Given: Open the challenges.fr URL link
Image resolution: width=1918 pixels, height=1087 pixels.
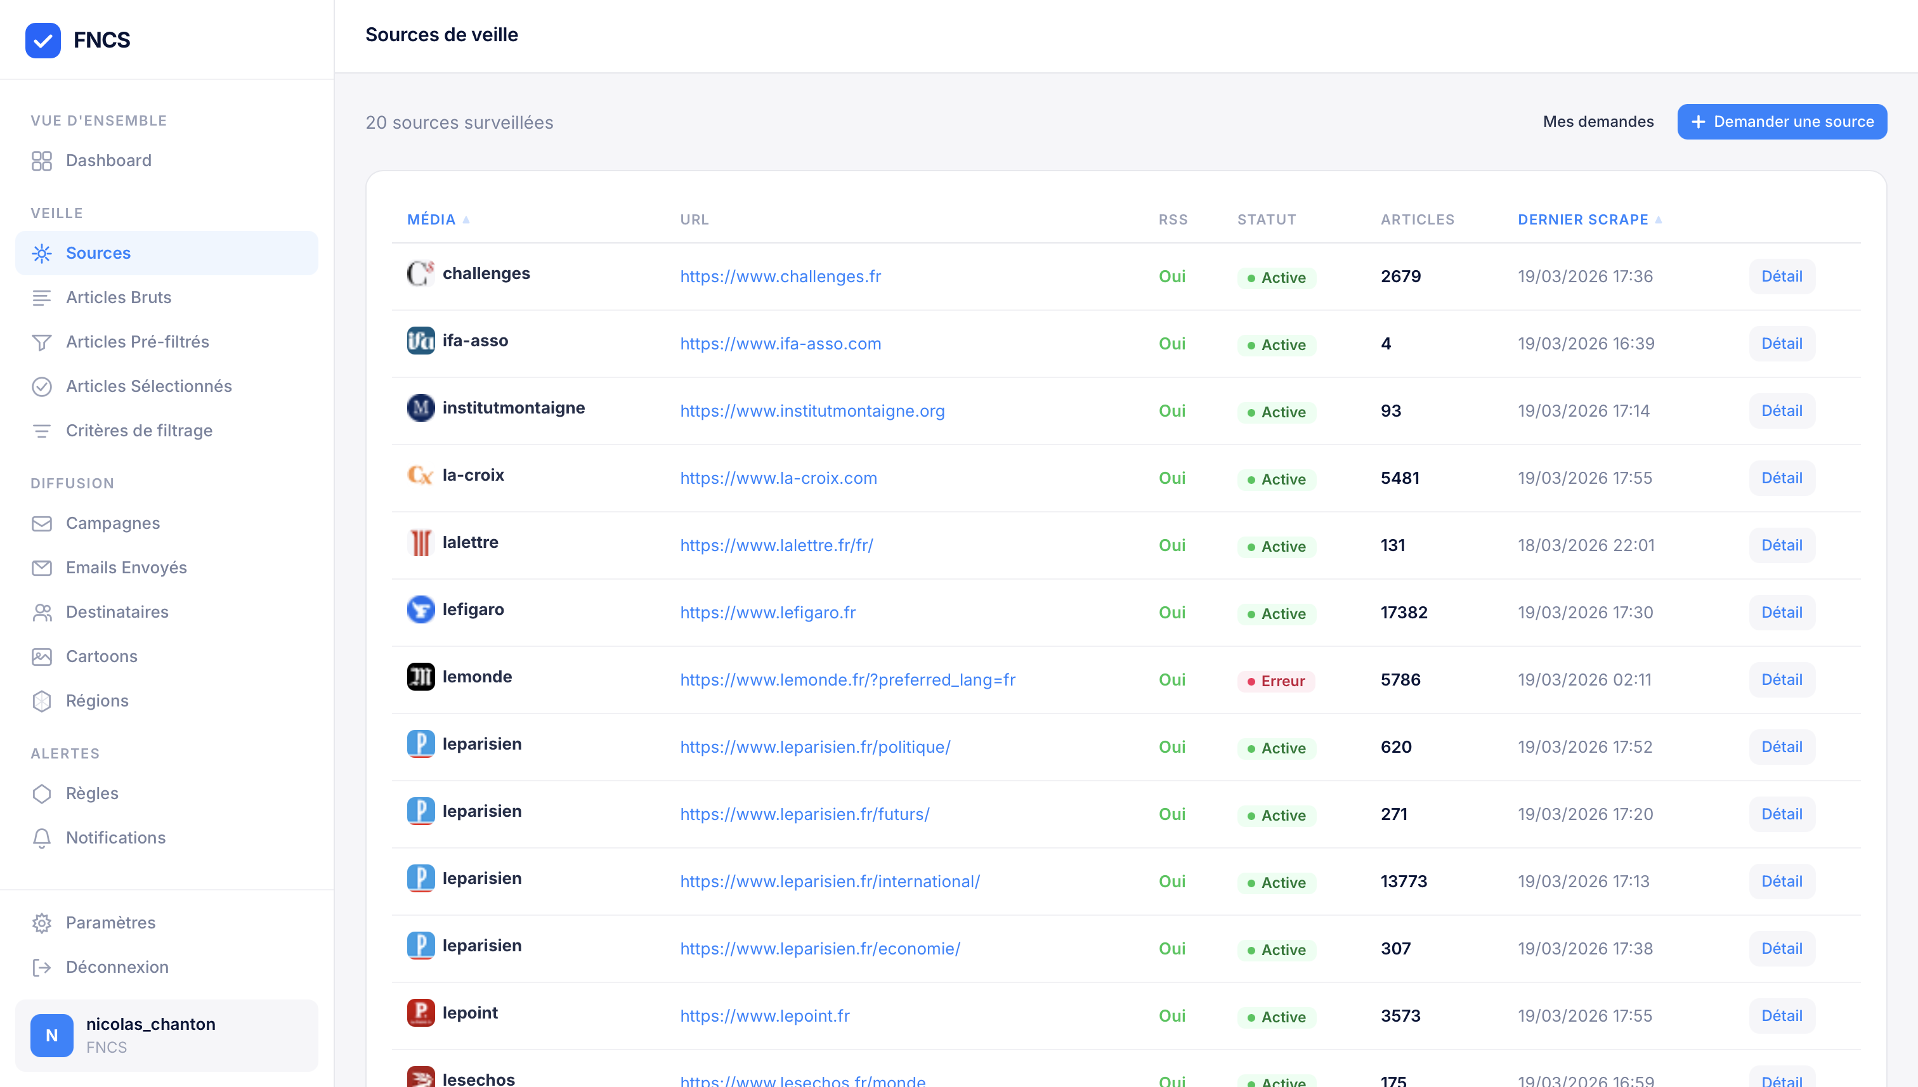Looking at the screenshot, I should click(780, 277).
